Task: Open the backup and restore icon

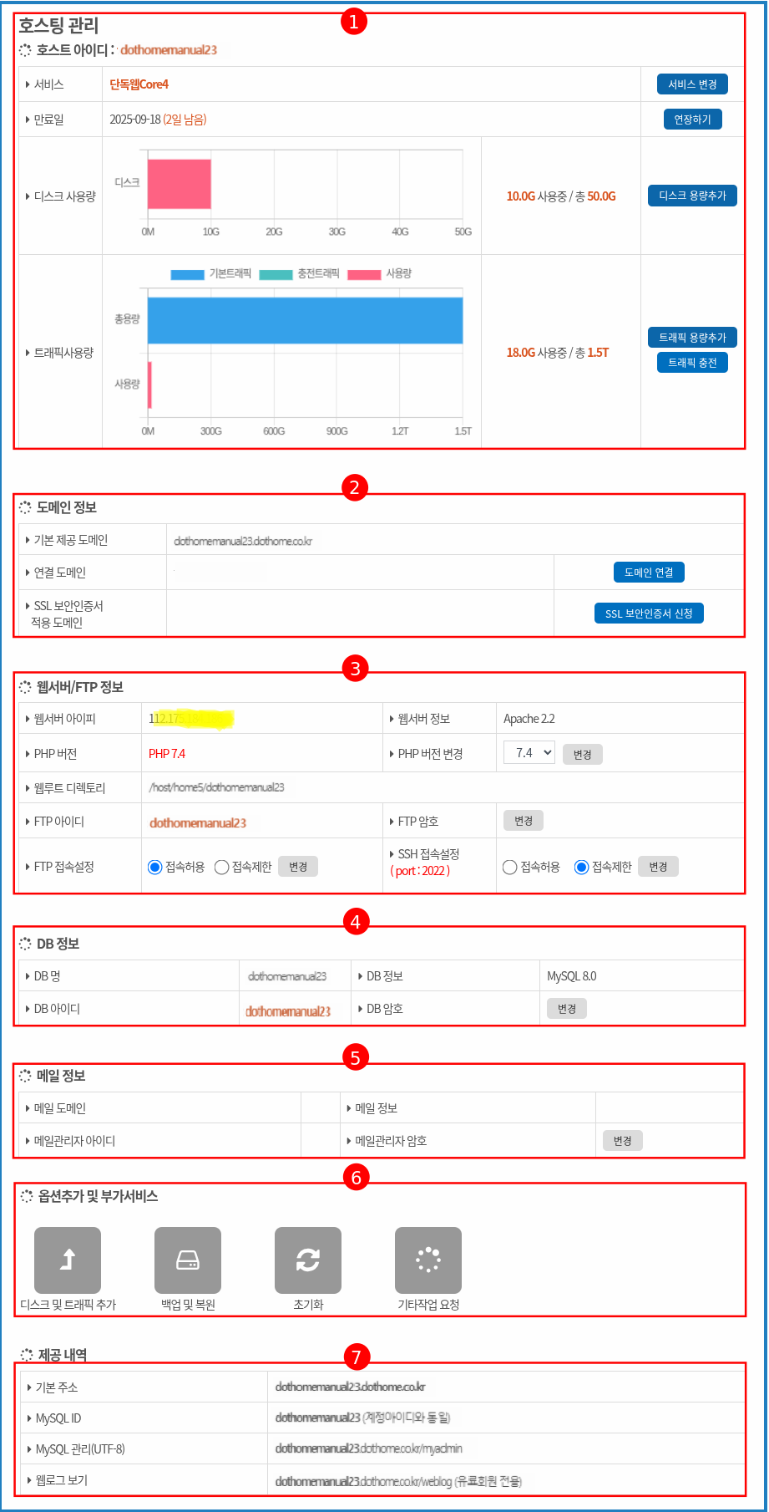Action: coord(188,1260)
